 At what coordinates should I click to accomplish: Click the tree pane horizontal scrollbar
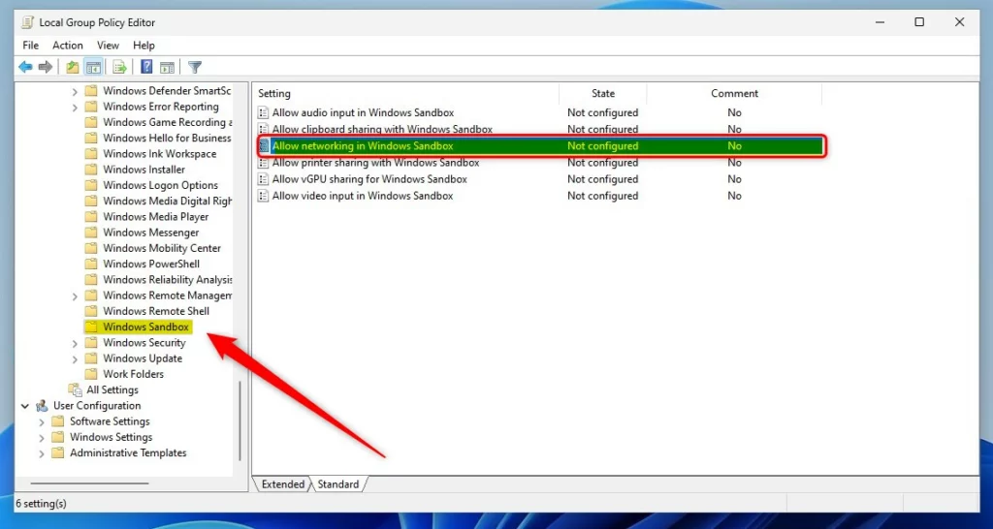coord(88,483)
